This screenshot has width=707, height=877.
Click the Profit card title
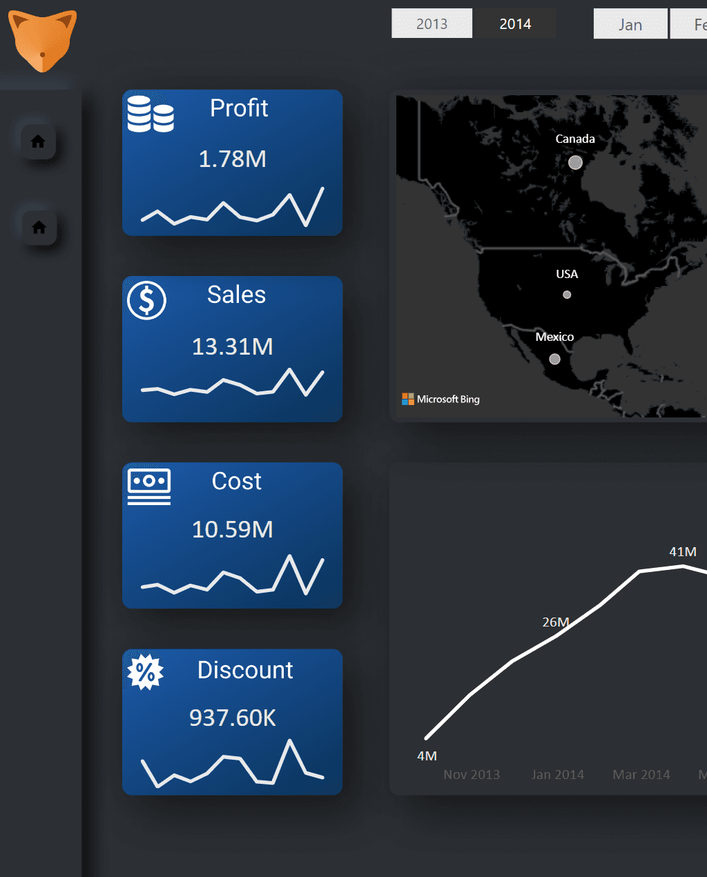click(239, 108)
